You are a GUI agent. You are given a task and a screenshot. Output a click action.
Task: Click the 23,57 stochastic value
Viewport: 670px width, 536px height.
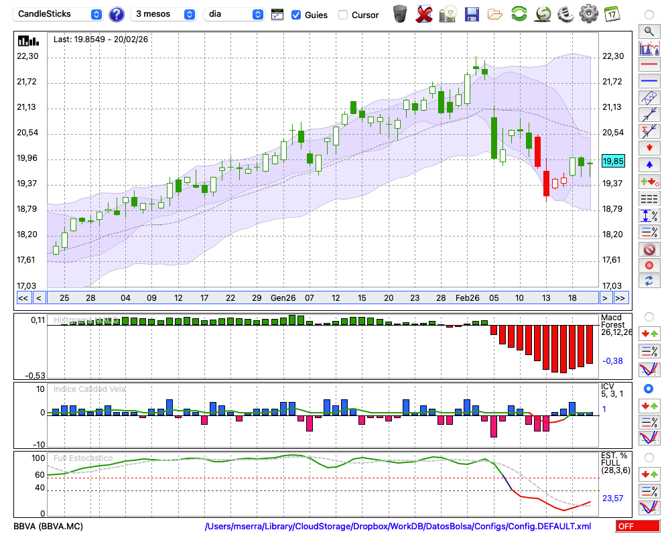point(613,498)
